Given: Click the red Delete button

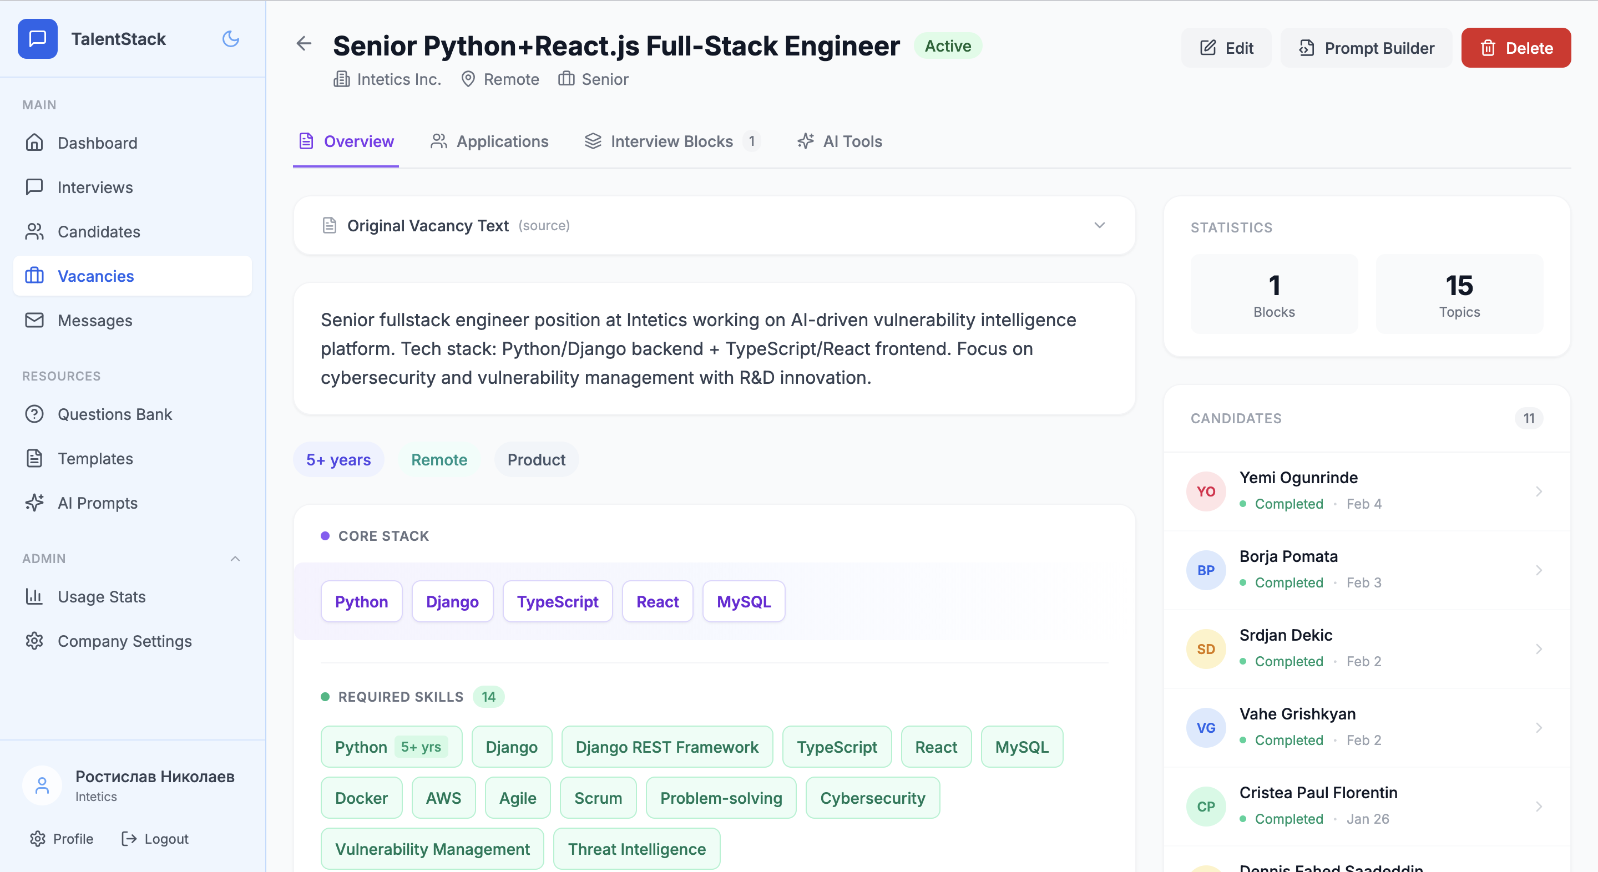Looking at the screenshot, I should point(1515,48).
